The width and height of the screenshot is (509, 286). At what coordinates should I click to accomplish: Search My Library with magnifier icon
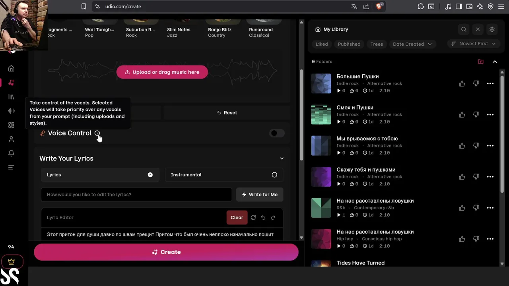click(x=464, y=29)
